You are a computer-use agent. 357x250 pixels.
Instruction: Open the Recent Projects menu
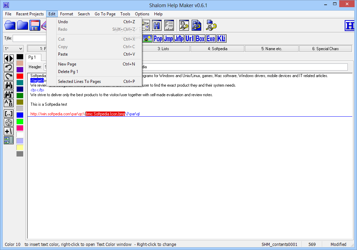click(x=30, y=14)
